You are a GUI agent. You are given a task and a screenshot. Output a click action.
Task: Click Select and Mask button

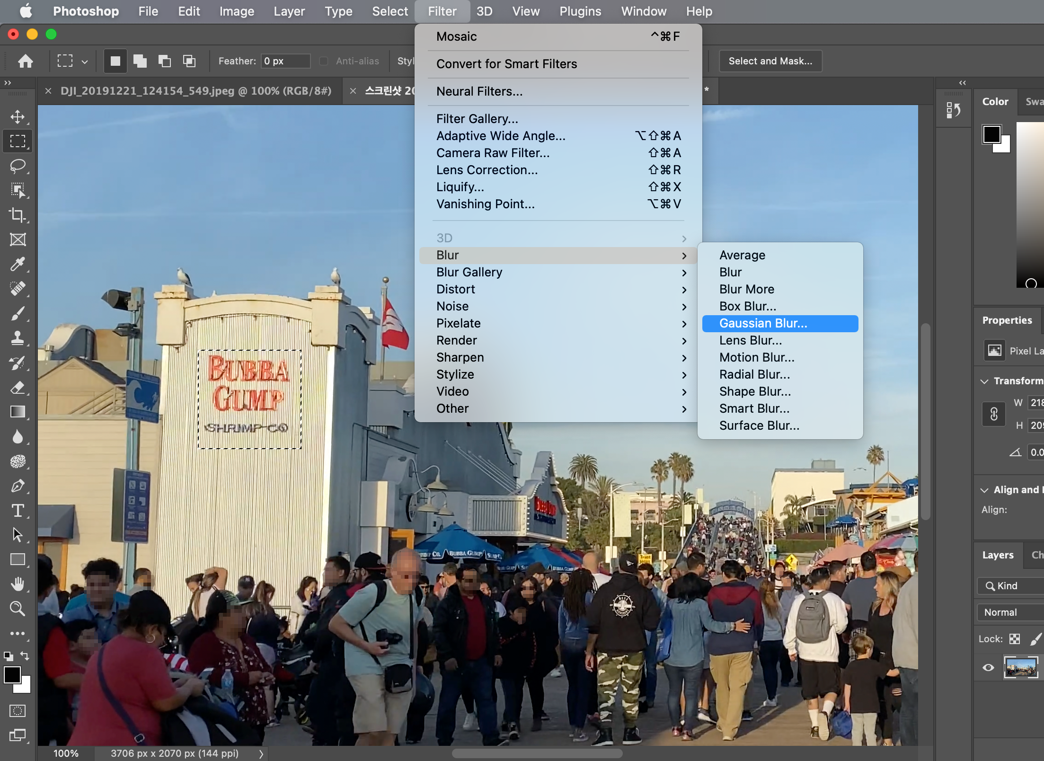click(x=770, y=61)
